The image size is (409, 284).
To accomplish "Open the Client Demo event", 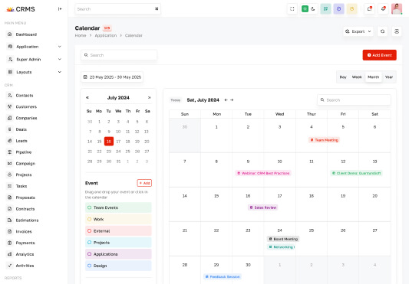I will pos(356,173).
